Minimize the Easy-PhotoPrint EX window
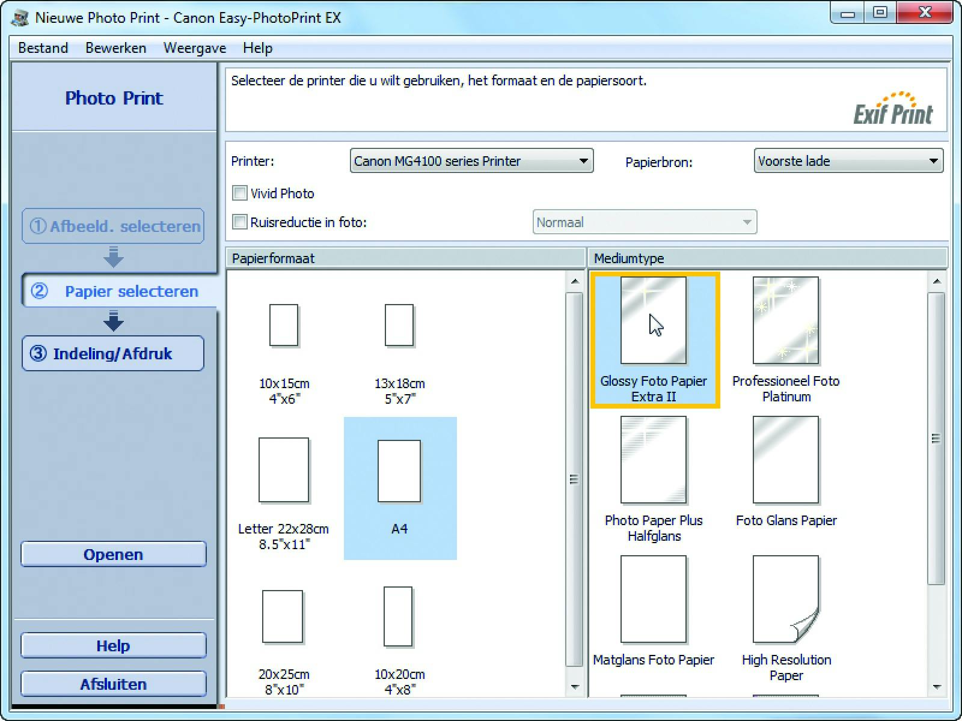This screenshot has height=721, width=962. coord(848,13)
